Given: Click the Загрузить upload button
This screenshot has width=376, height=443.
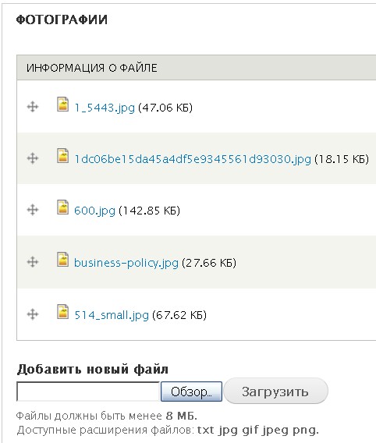Looking at the screenshot, I should coord(275,391).
